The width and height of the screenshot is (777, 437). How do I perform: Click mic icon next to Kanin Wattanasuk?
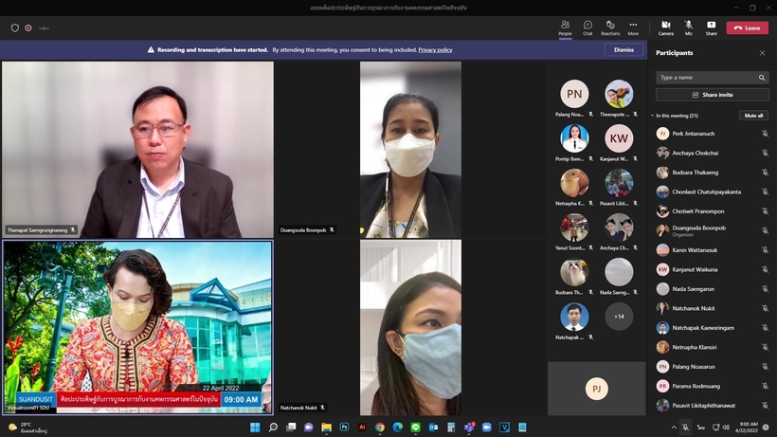point(765,250)
